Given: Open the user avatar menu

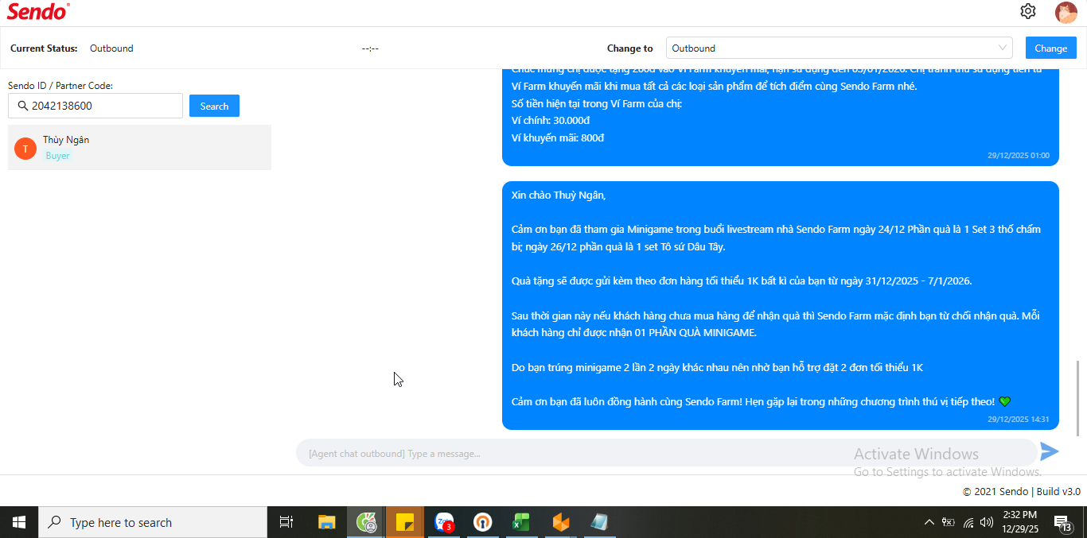Looking at the screenshot, I should [1066, 12].
